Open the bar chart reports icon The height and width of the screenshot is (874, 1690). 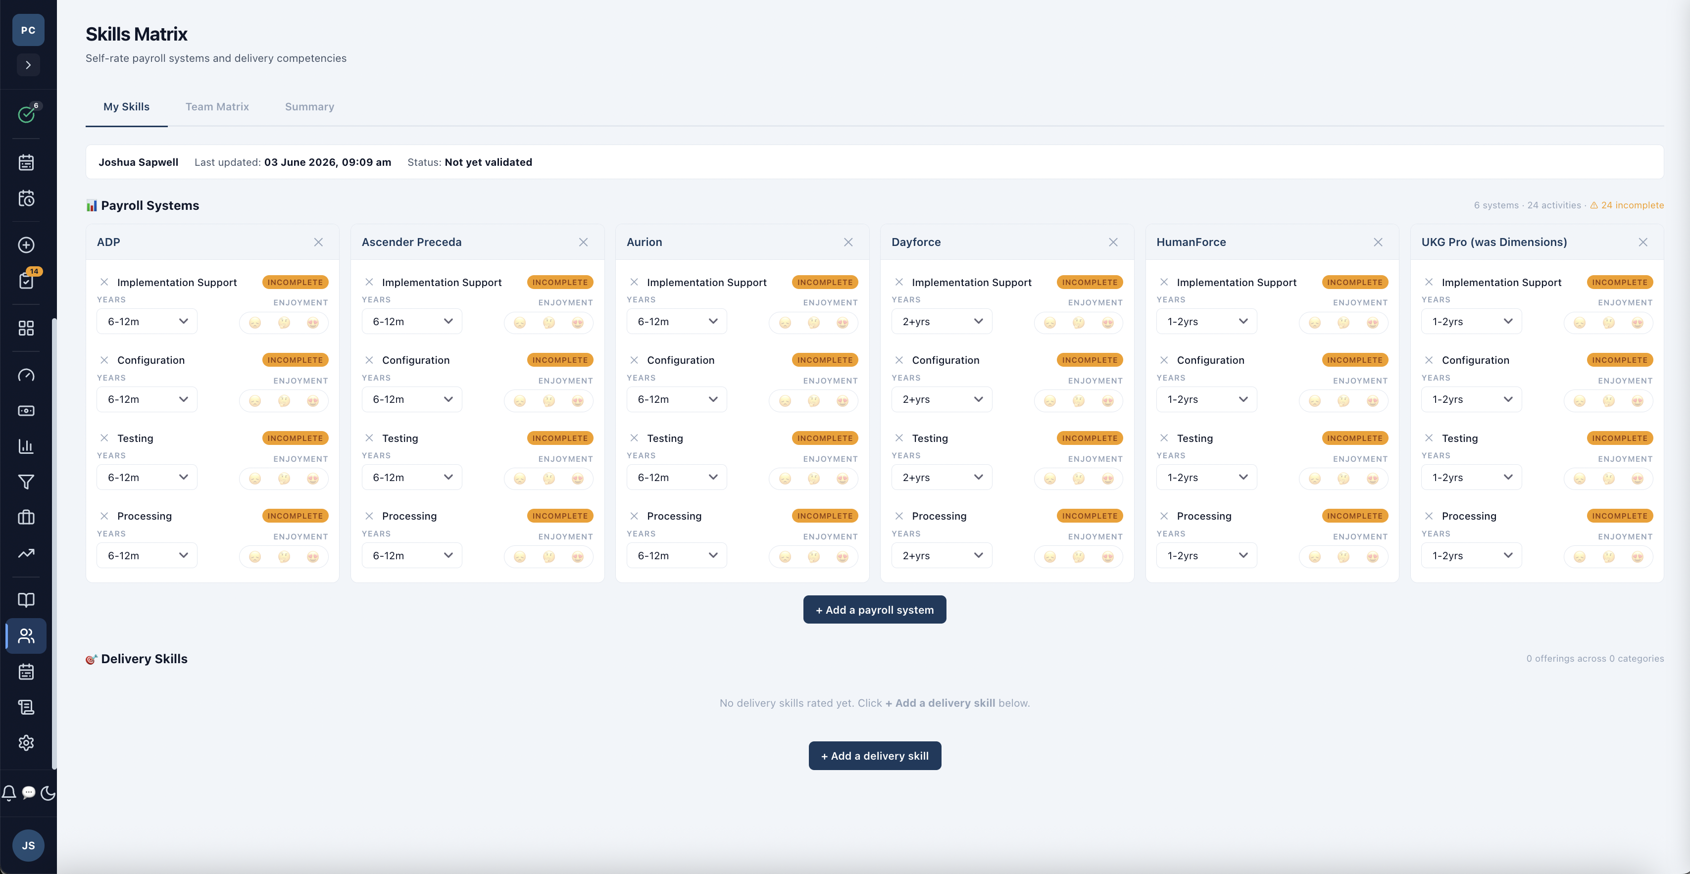point(26,446)
